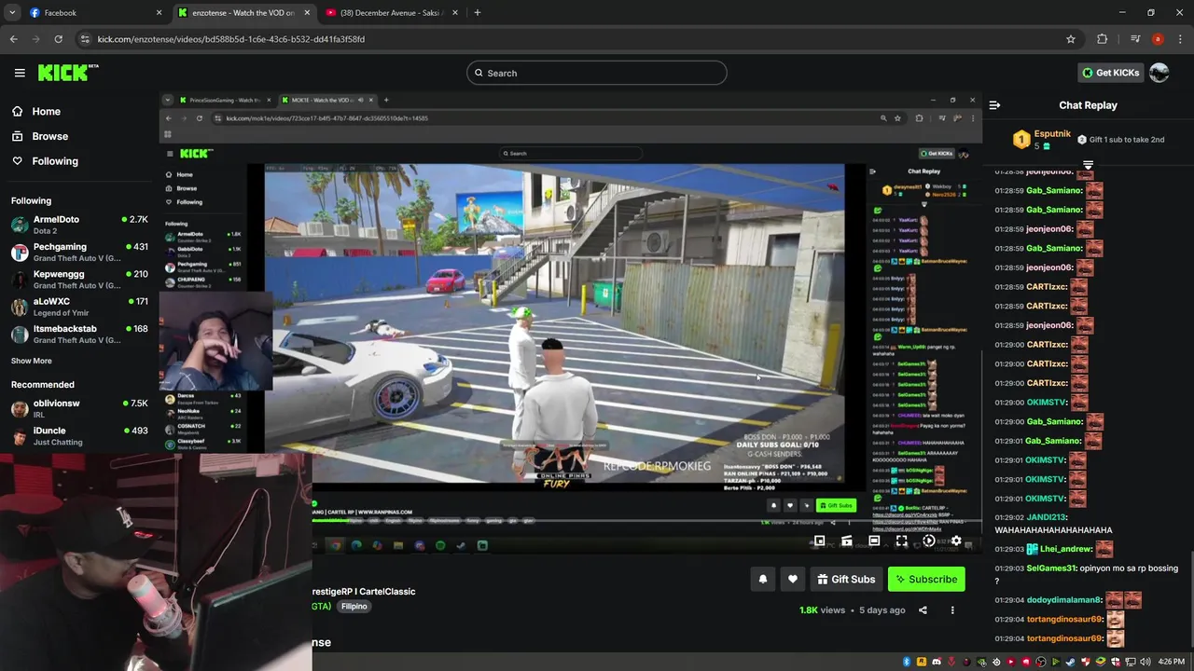Bookmark this page with the star
1194x671 pixels.
tap(1071, 39)
